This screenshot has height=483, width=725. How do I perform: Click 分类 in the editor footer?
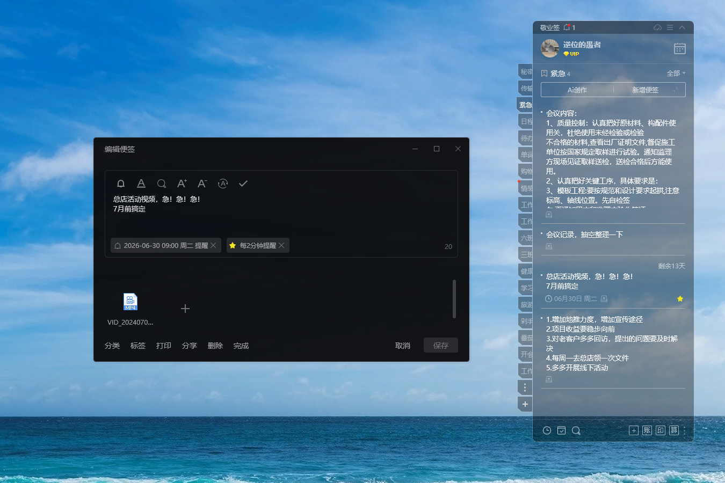click(112, 346)
